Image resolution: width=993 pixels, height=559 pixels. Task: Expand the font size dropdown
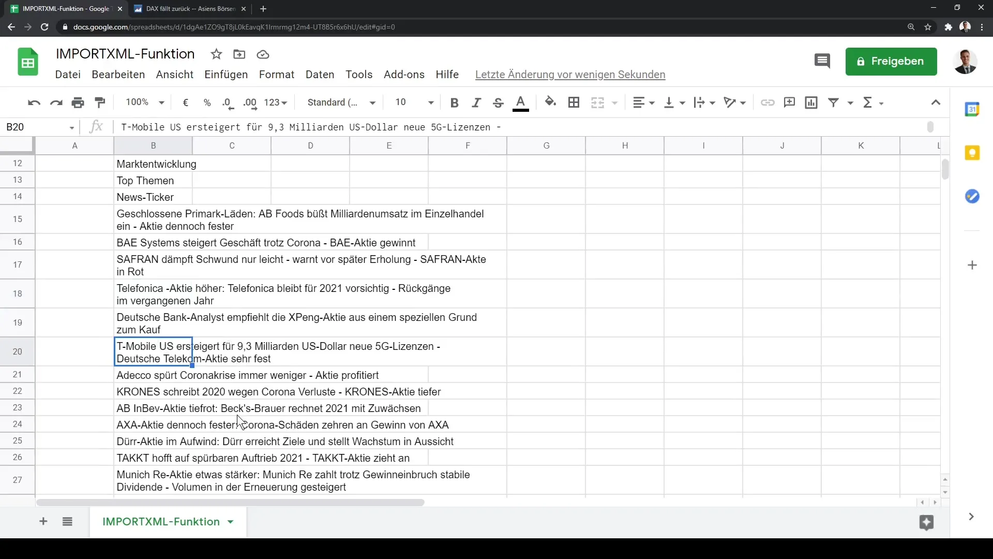(x=430, y=102)
